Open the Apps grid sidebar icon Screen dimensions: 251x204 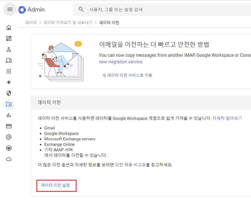(9, 71)
